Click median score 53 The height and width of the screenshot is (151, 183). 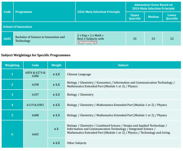point(153,38)
